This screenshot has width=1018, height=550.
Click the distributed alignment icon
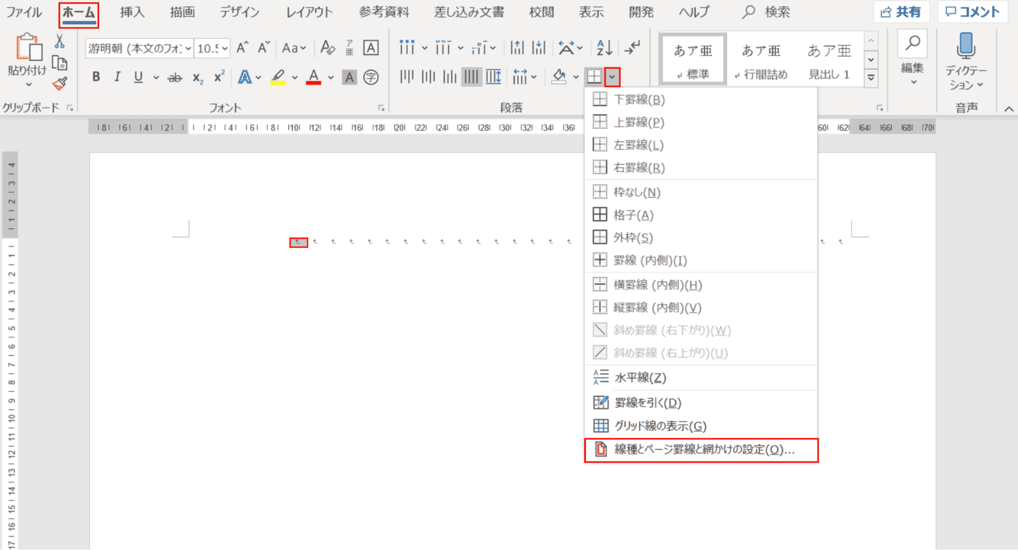click(x=493, y=77)
